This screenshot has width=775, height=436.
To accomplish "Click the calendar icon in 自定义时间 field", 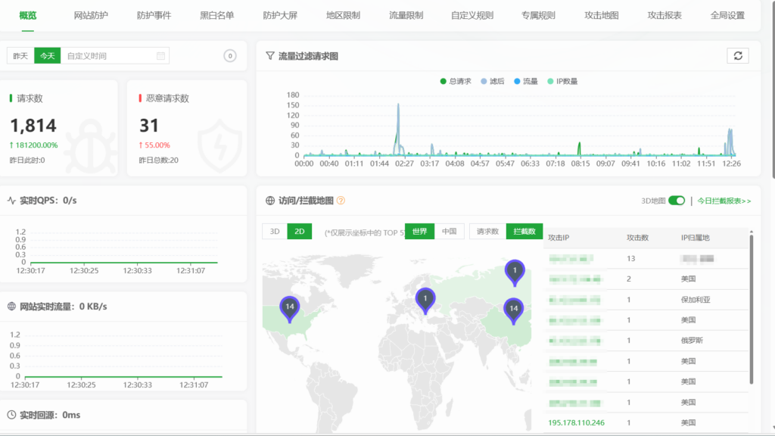I will (x=160, y=56).
